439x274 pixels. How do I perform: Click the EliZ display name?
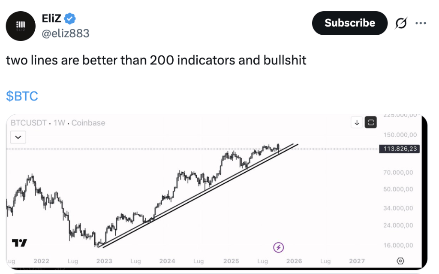(51, 19)
